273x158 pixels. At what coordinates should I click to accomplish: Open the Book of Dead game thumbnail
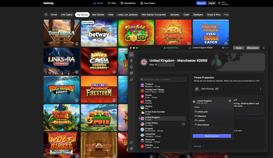[99, 145]
